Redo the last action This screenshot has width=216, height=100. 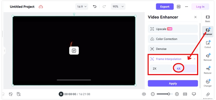coord(104,6)
